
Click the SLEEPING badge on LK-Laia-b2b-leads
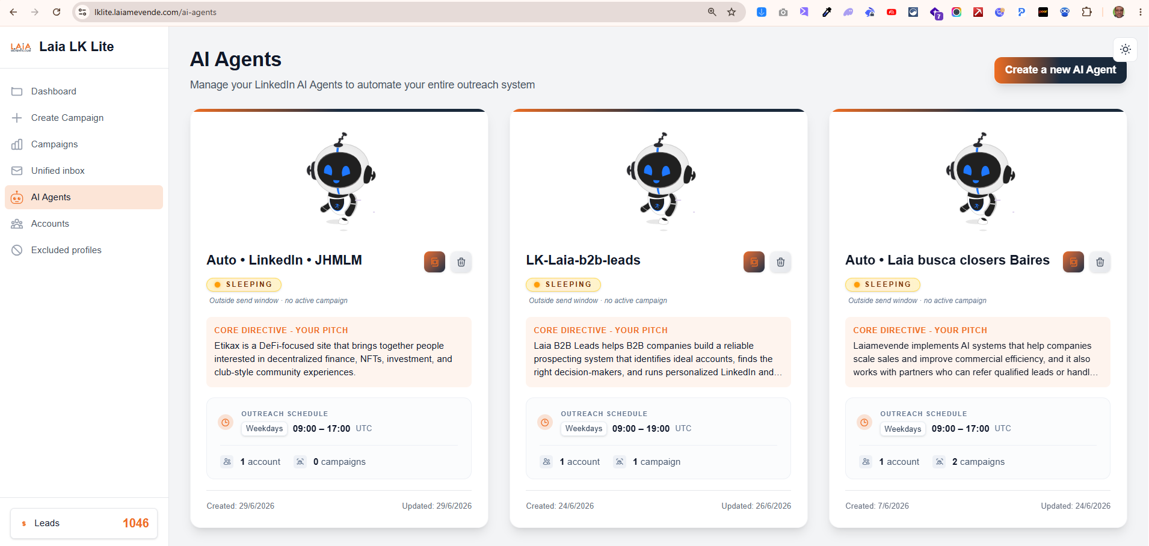pyautogui.click(x=563, y=284)
